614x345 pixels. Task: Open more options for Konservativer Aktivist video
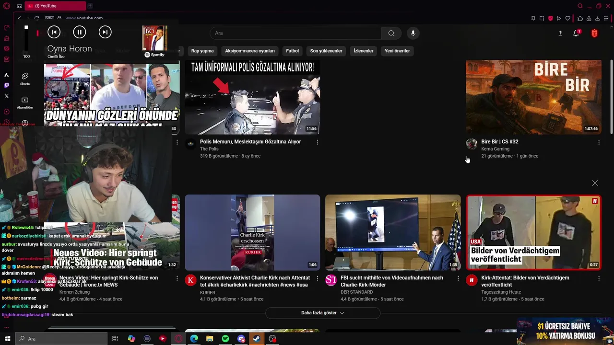tap(318, 278)
